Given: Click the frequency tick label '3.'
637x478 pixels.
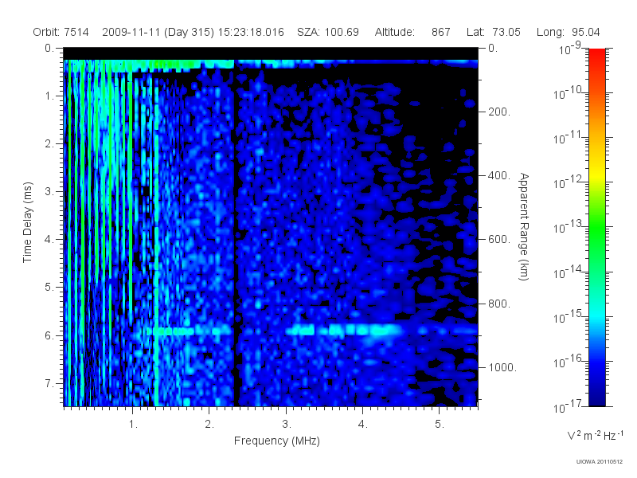Looking at the screenshot, I should (287, 425).
